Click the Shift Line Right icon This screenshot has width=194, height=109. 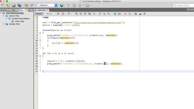coord(119,14)
